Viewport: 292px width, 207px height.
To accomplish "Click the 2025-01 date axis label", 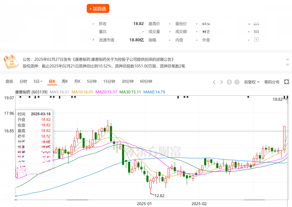I will pyautogui.click(x=144, y=204).
